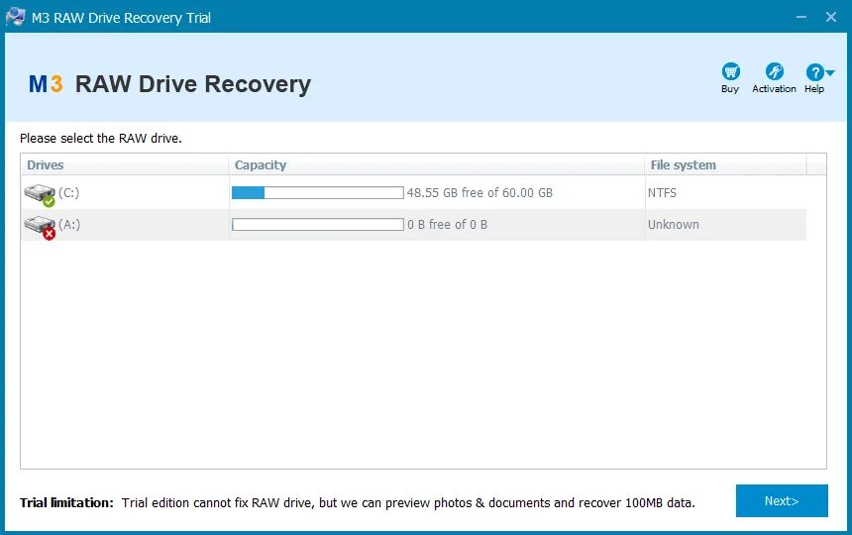Image resolution: width=852 pixels, height=535 pixels.
Task: Open the Help question mark icon
Action: 814,71
